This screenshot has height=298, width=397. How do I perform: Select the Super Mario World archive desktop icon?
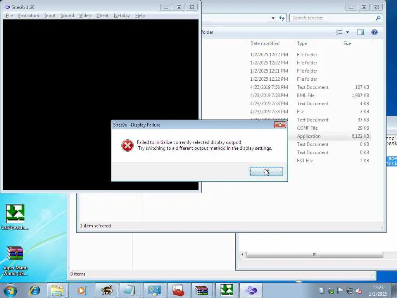pos(15,261)
